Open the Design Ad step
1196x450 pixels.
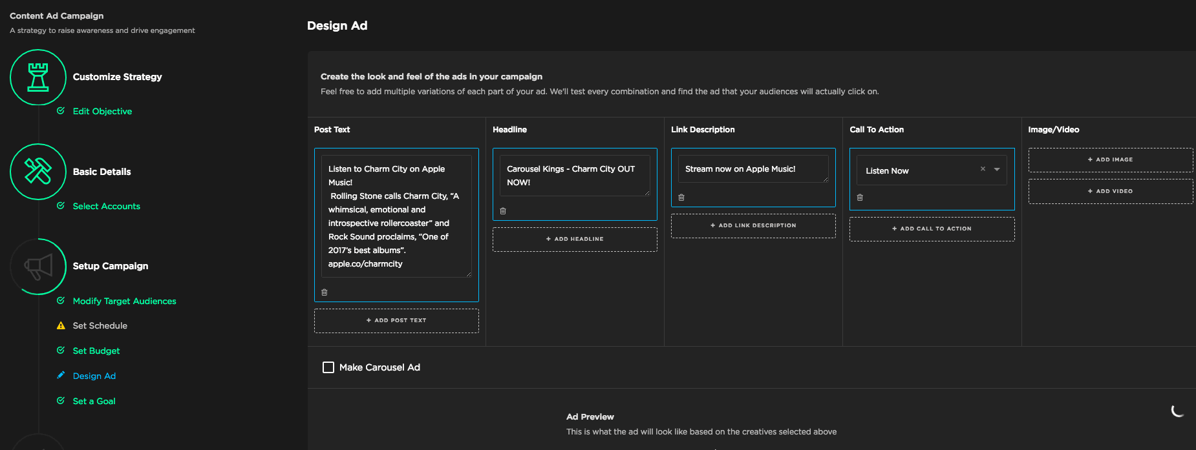[x=94, y=376]
